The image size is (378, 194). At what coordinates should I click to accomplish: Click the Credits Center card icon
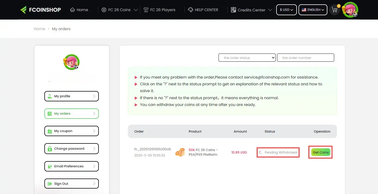pyautogui.click(x=233, y=10)
